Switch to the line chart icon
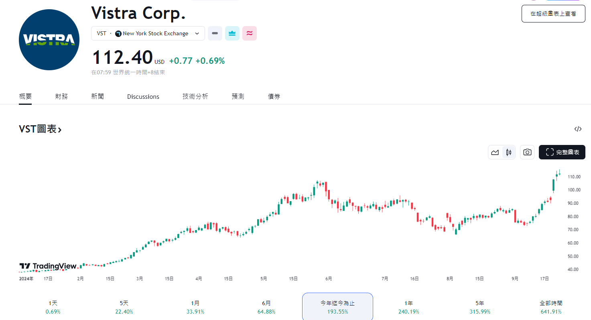Viewport: 591px width, 320px height. [x=495, y=152]
